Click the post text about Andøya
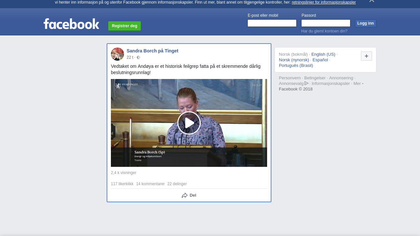Viewport: 420px width, 236px height. tap(186, 69)
